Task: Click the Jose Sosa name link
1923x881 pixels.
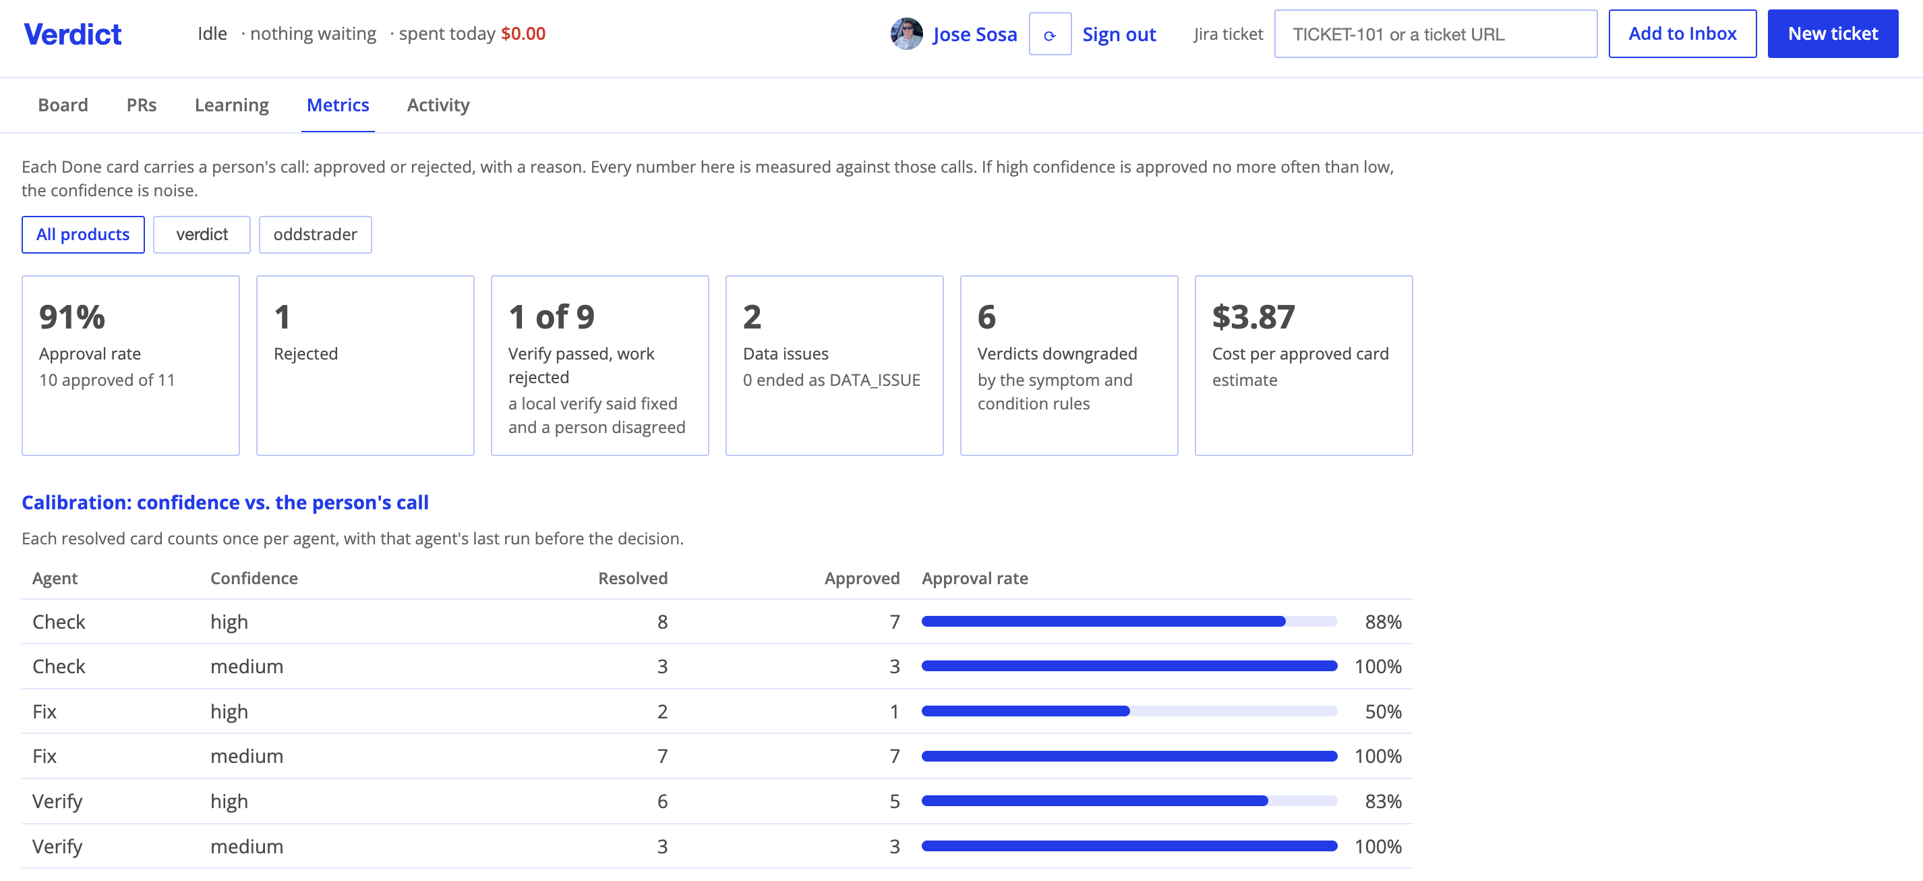Action: pyautogui.click(x=974, y=34)
